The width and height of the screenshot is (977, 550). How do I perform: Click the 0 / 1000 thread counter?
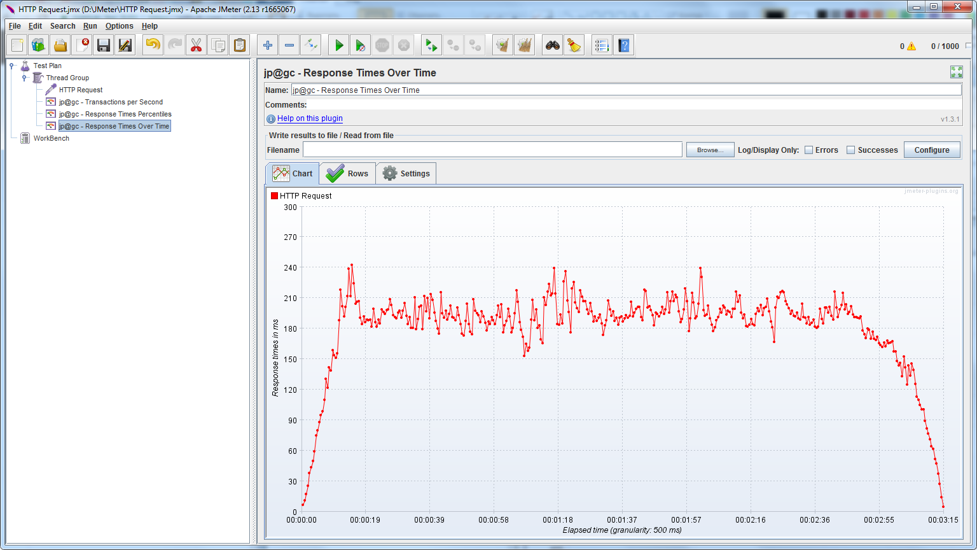coord(945,46)
